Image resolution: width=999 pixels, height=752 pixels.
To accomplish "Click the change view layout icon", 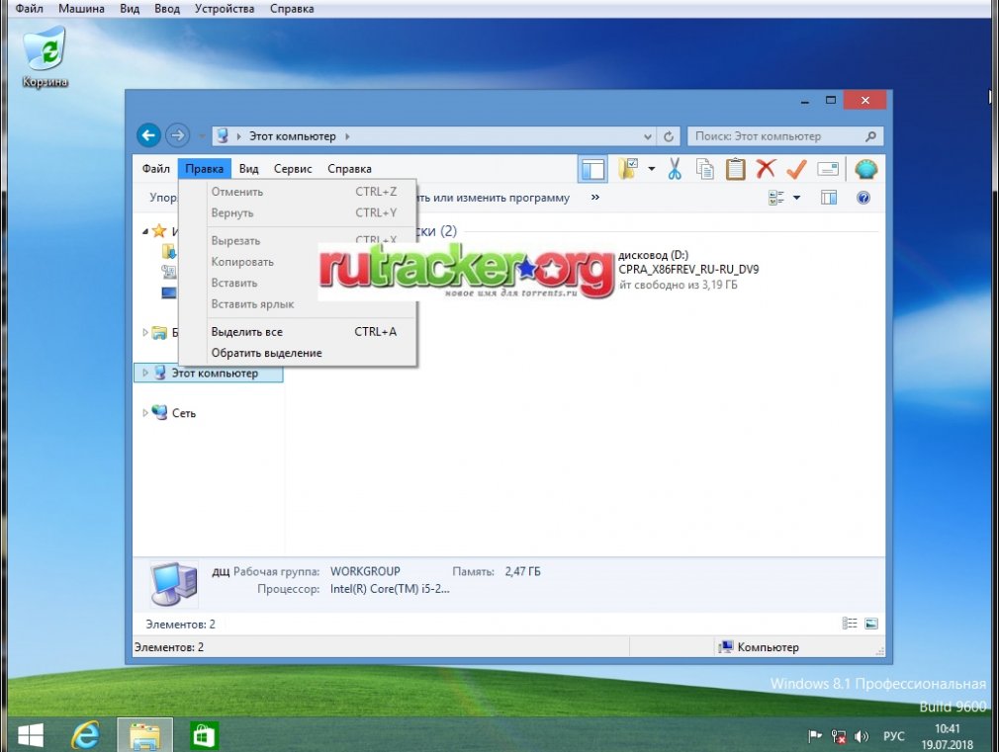I will pos(776,198).
